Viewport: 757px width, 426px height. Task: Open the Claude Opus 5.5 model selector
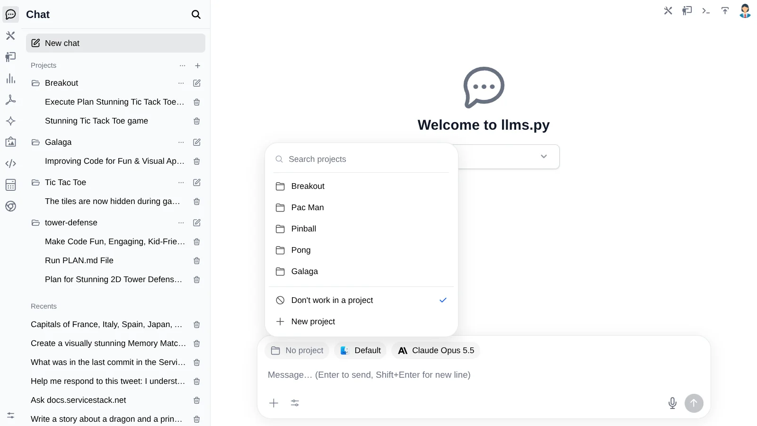click(436, 351)
